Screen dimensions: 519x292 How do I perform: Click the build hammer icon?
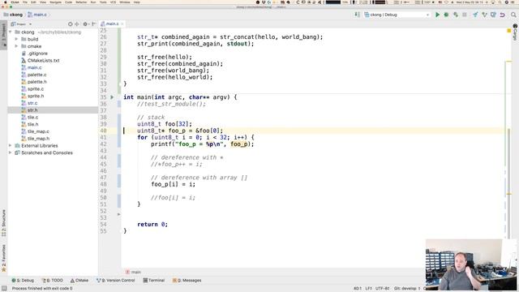[x=357, y=15]
